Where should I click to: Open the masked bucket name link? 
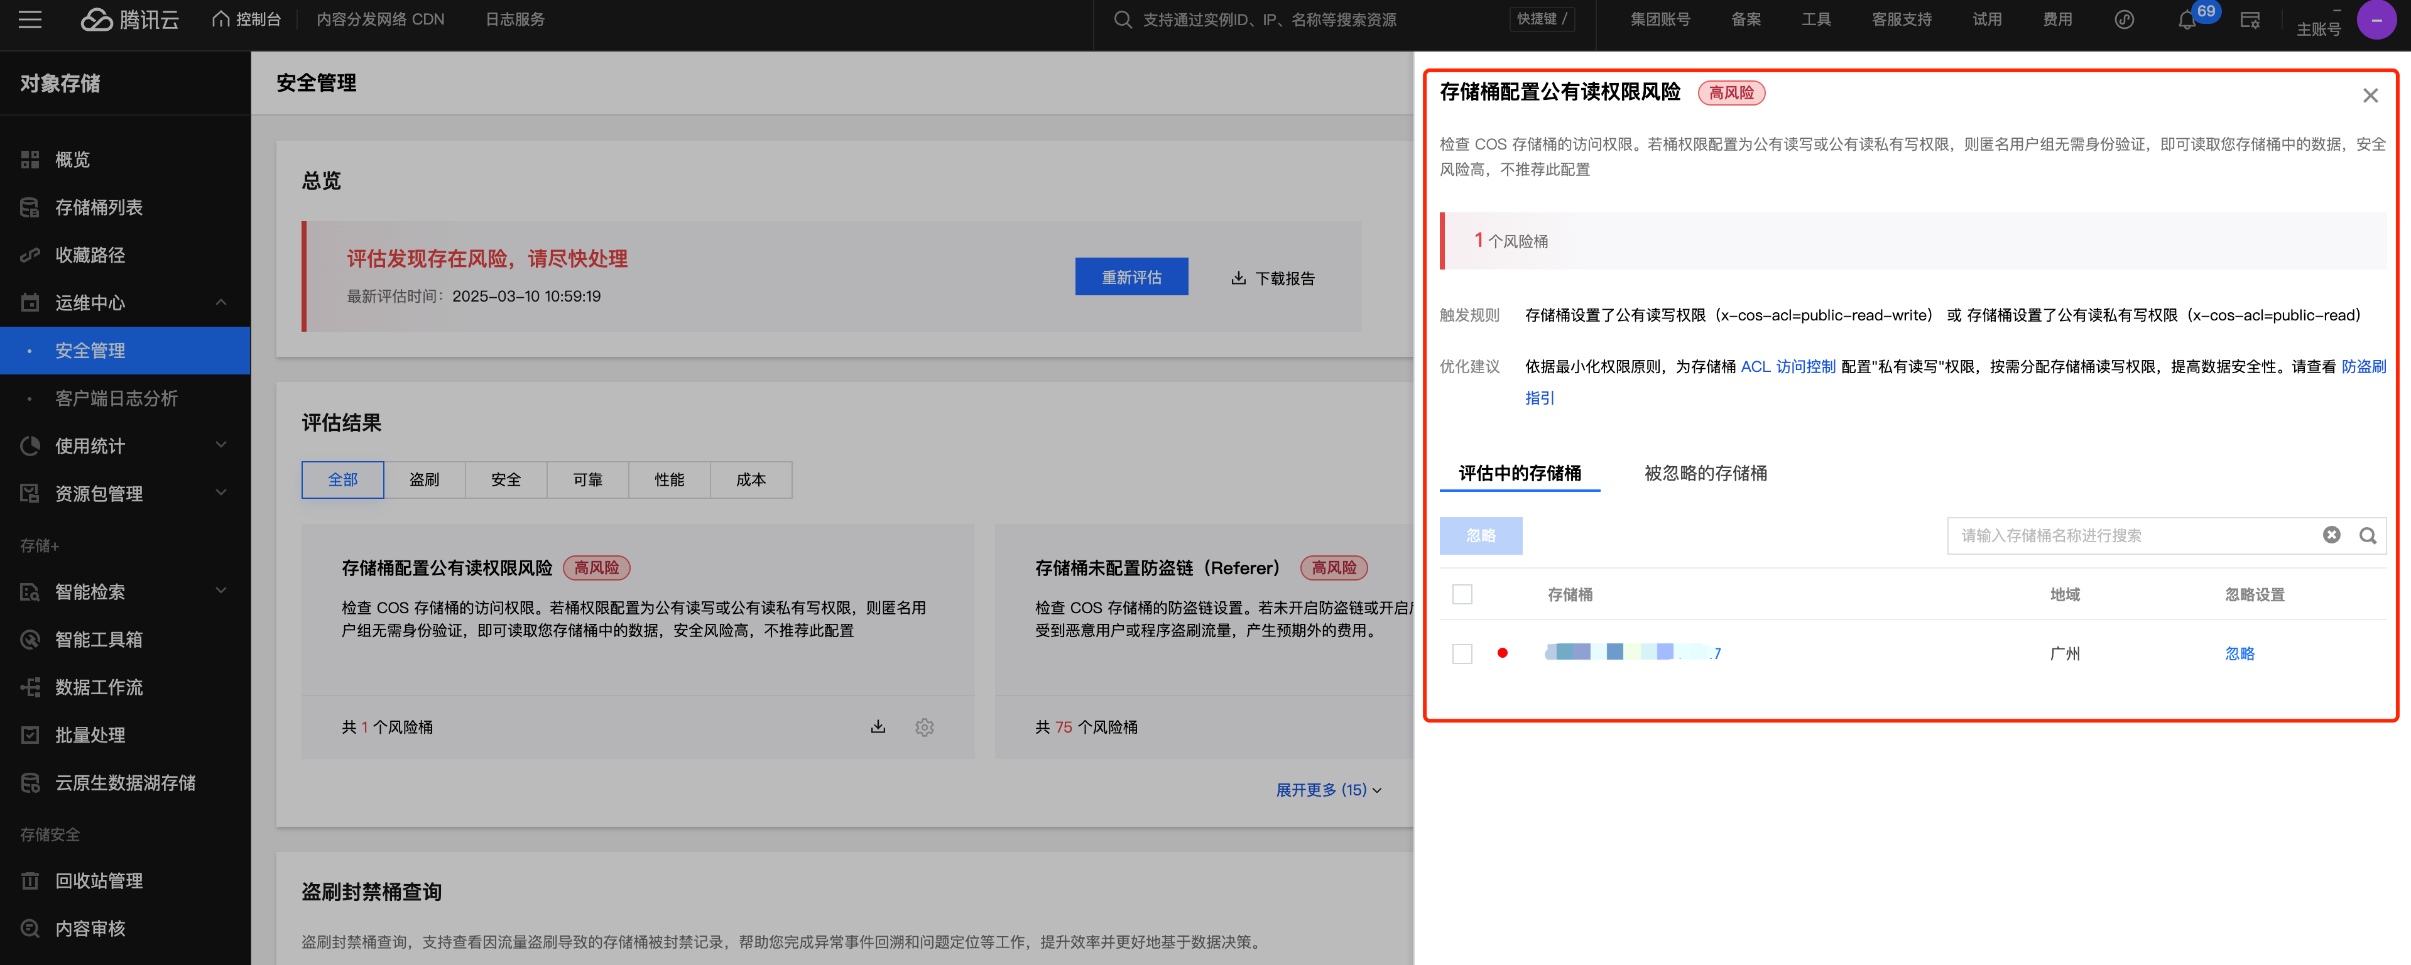pos(1632,652)
